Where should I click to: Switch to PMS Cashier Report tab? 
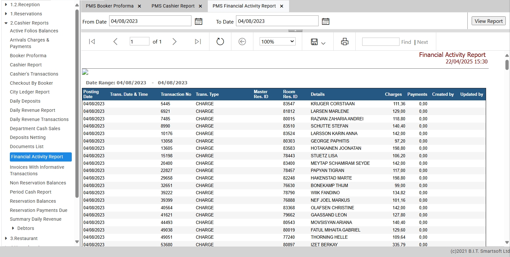coord(173,6)
